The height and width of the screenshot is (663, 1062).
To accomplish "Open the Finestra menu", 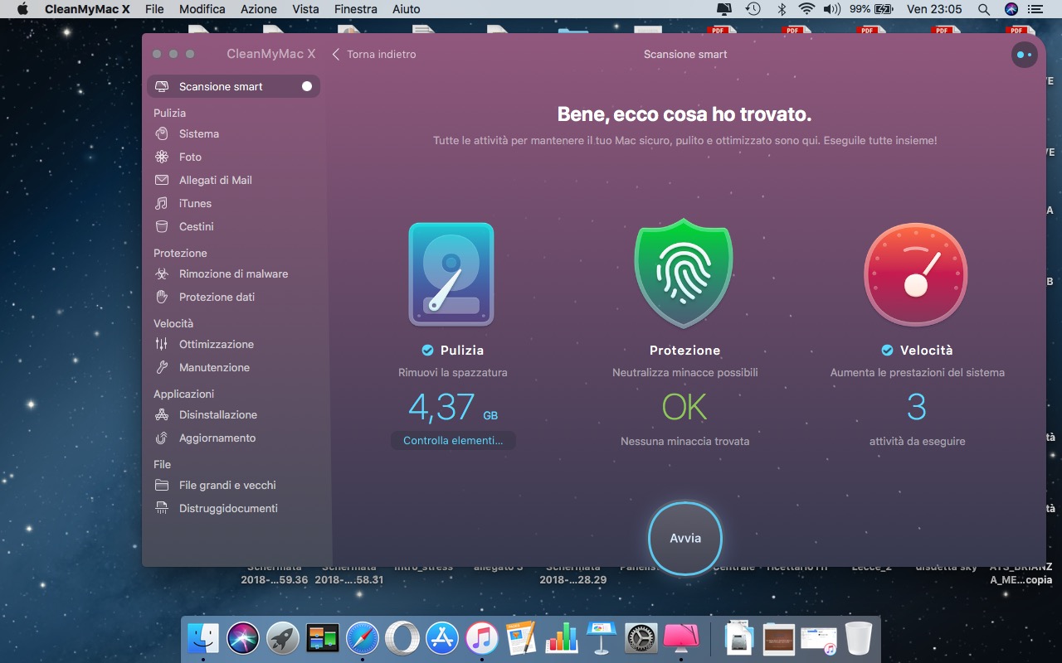I will click(357, 9).
